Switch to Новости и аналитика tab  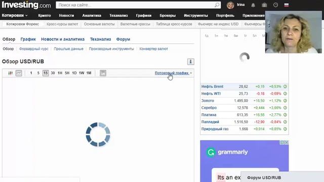pos(63,39)
